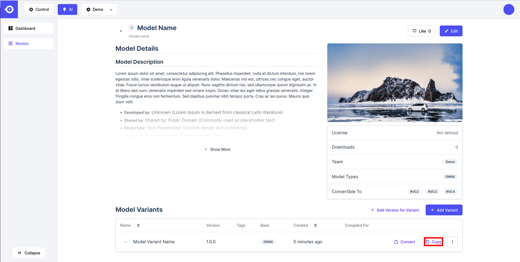Sort variants by the Created column arrows
Screen dimensions: 520x262
(x=316, y=225)
